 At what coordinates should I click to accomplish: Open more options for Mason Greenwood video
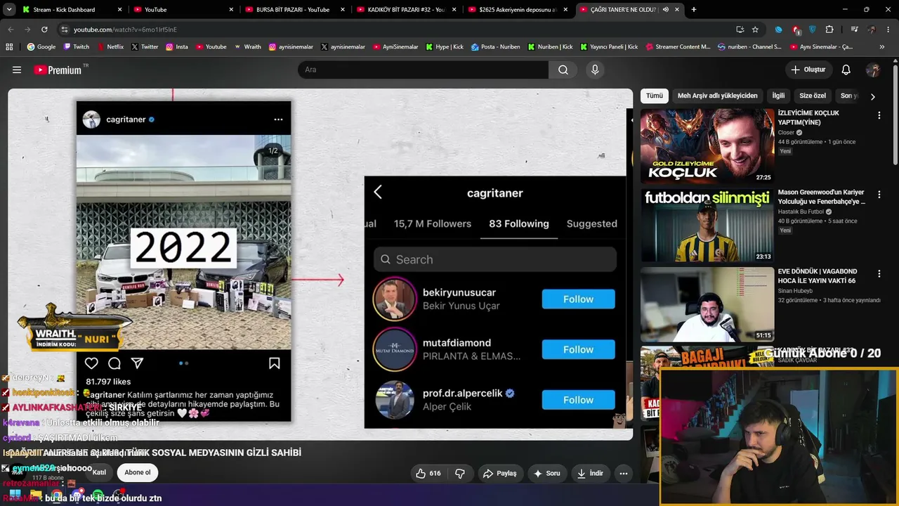[x=879, y=195]
